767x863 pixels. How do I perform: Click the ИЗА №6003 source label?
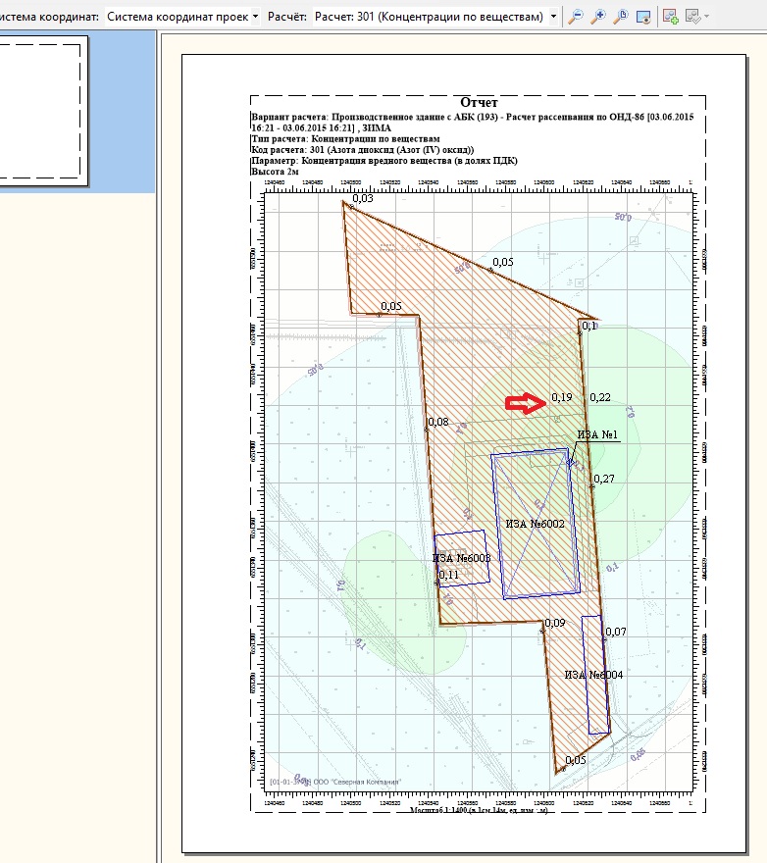tap(461, 558)
